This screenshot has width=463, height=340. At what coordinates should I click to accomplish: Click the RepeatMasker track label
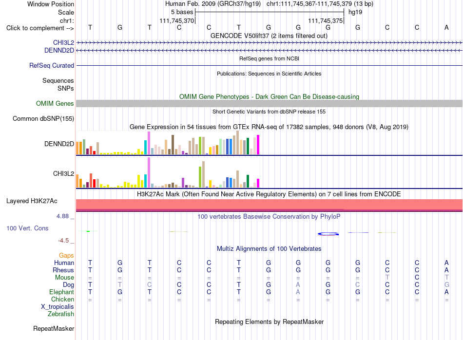pyautogui.click(x=54, y=328)
